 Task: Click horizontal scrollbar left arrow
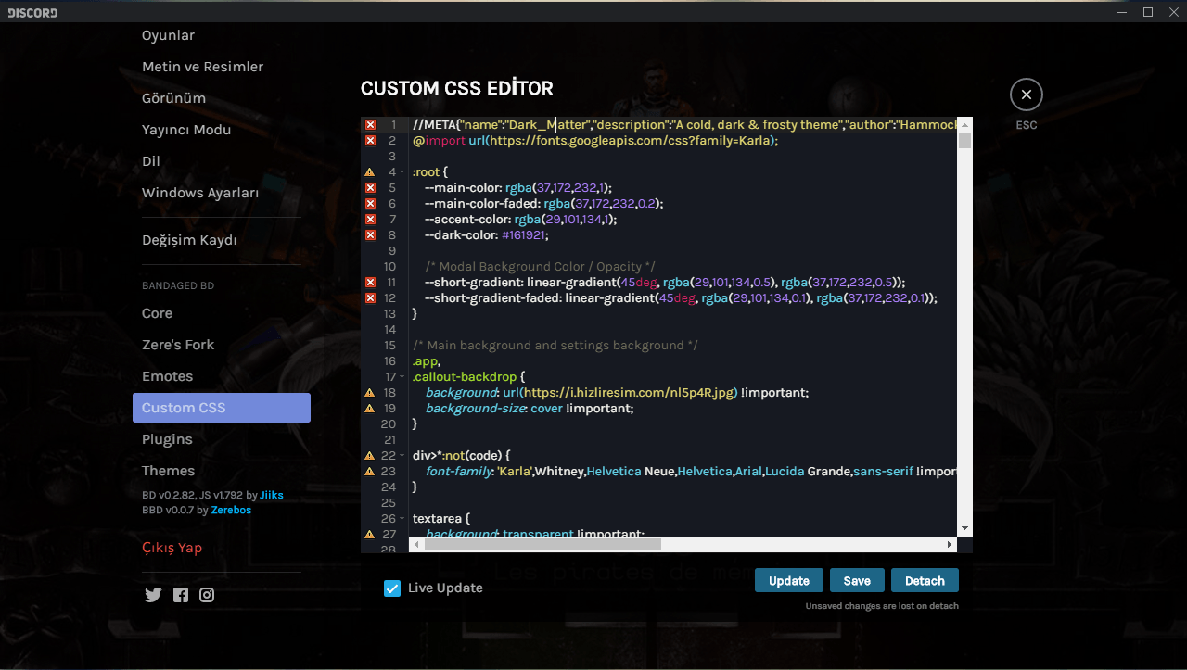pyautogui.click(x=415, y=545)
